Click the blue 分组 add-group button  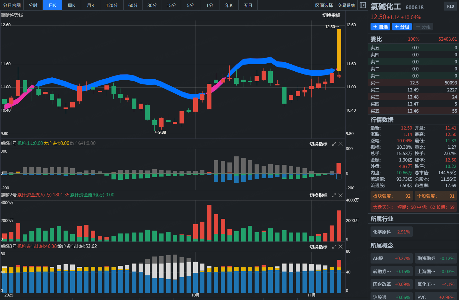tap(402, 27)
